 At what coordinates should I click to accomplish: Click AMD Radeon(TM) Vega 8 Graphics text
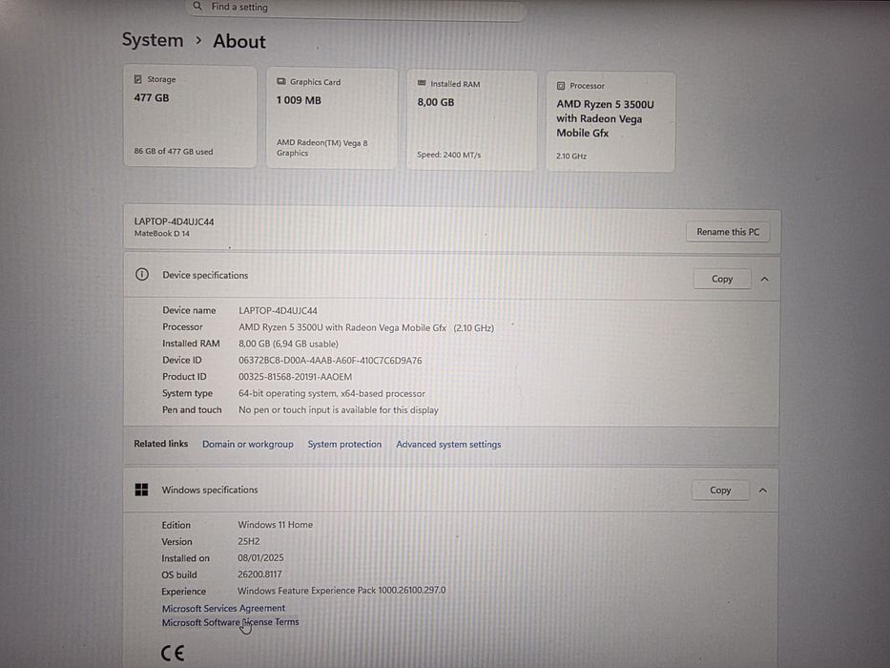[x=321, y=148]
